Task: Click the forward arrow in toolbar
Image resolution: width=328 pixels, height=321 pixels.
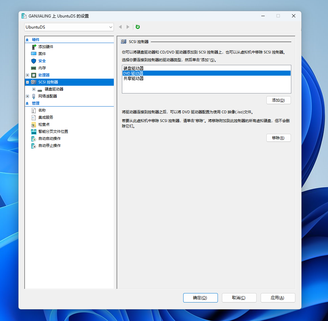Action: [x=128, y=27]
